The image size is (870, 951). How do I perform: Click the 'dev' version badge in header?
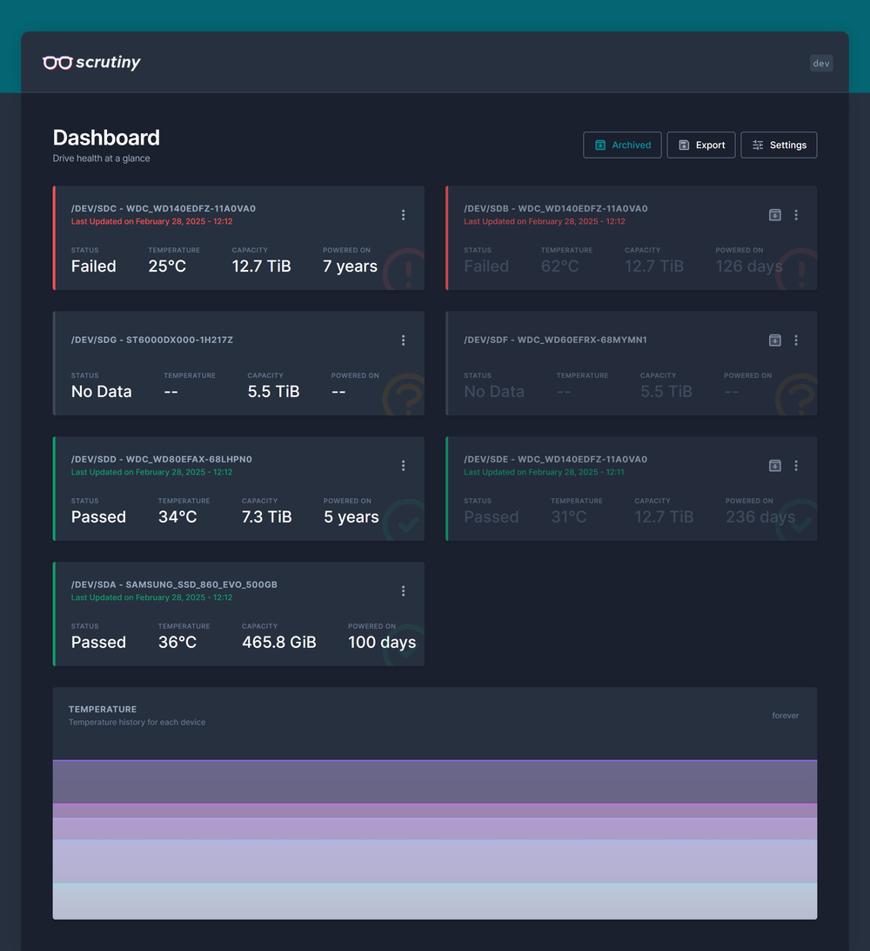point(821,63)
